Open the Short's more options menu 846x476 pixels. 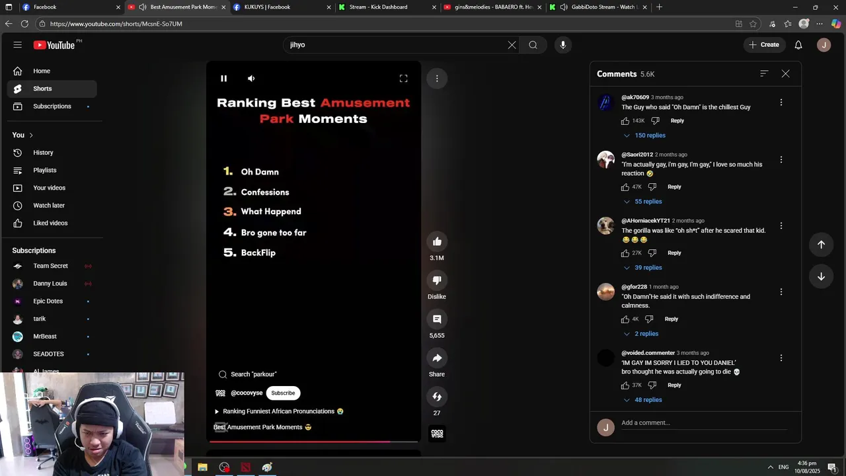[x=437, y=79]
